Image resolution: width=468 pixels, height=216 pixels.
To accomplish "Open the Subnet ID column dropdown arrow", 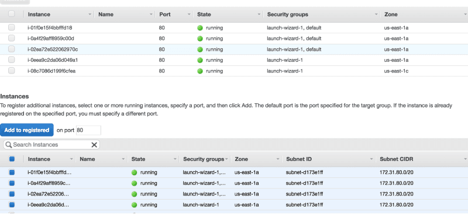I will [x=371, y=159].
